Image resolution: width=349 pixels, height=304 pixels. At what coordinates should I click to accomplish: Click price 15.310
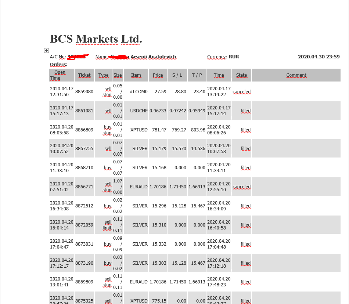click(x=159, y=225)
